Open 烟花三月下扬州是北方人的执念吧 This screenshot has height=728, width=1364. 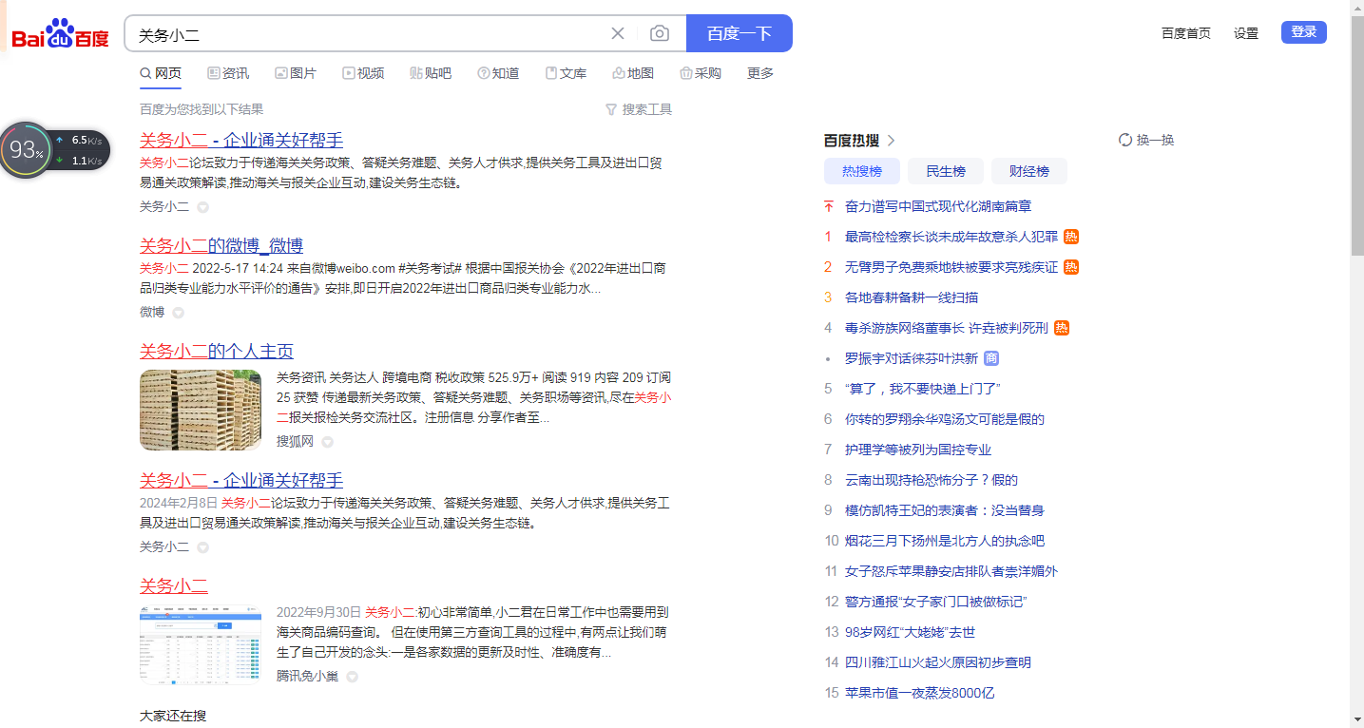(x=945, y=541)
